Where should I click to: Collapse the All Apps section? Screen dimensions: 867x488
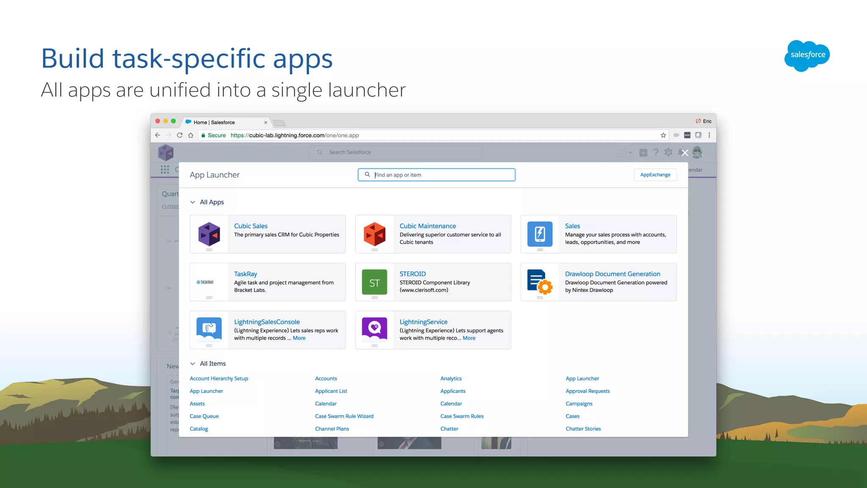tap(193, 202)
